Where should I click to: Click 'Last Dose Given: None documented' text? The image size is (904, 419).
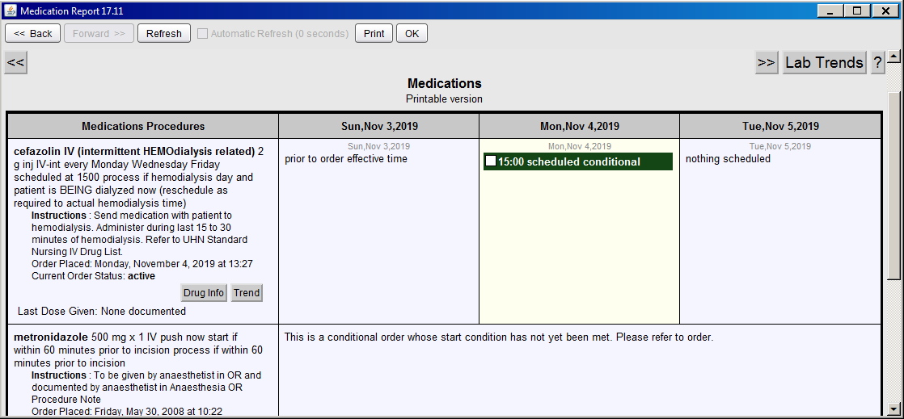pyautogui.click(x=102, y=312)
